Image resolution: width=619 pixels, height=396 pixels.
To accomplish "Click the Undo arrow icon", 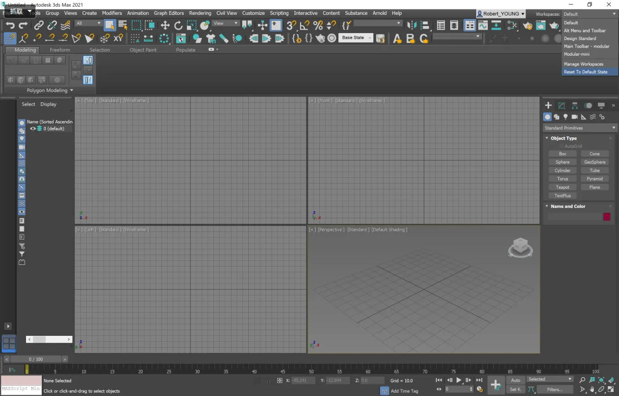I will point(10,26).
